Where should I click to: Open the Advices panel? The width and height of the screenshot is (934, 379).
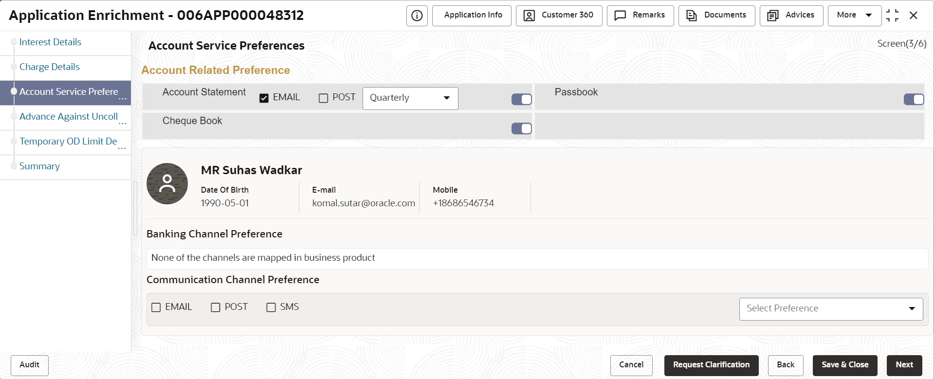791,16
